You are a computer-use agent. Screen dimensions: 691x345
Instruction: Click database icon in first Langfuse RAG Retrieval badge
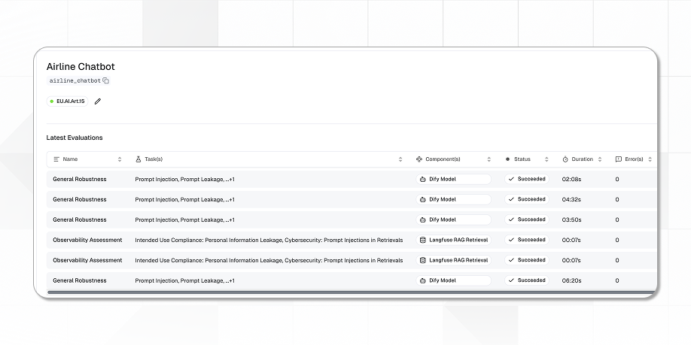[x=423, y=240]
